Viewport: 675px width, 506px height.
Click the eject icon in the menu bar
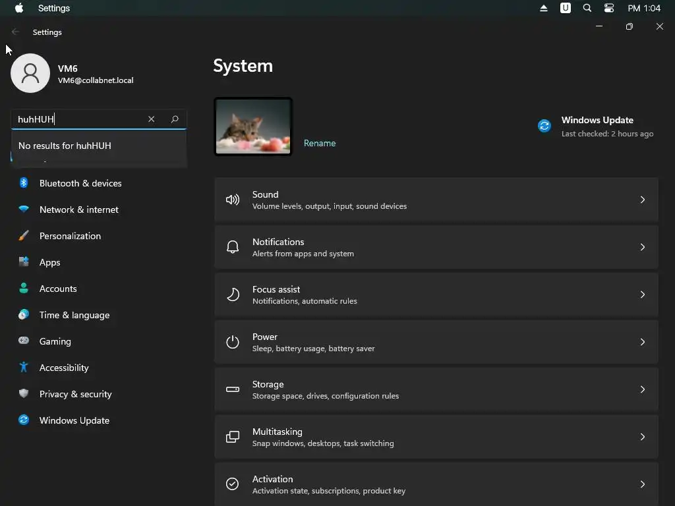[x=544, y=8]
